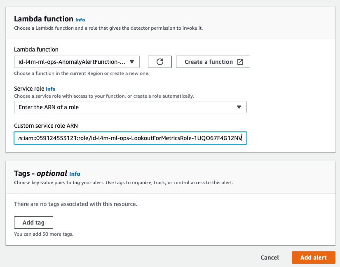This screenshot has width=340, height=267.
Task: Click the Add alert button
Action: pyautogui.click(x=314, y=258)
